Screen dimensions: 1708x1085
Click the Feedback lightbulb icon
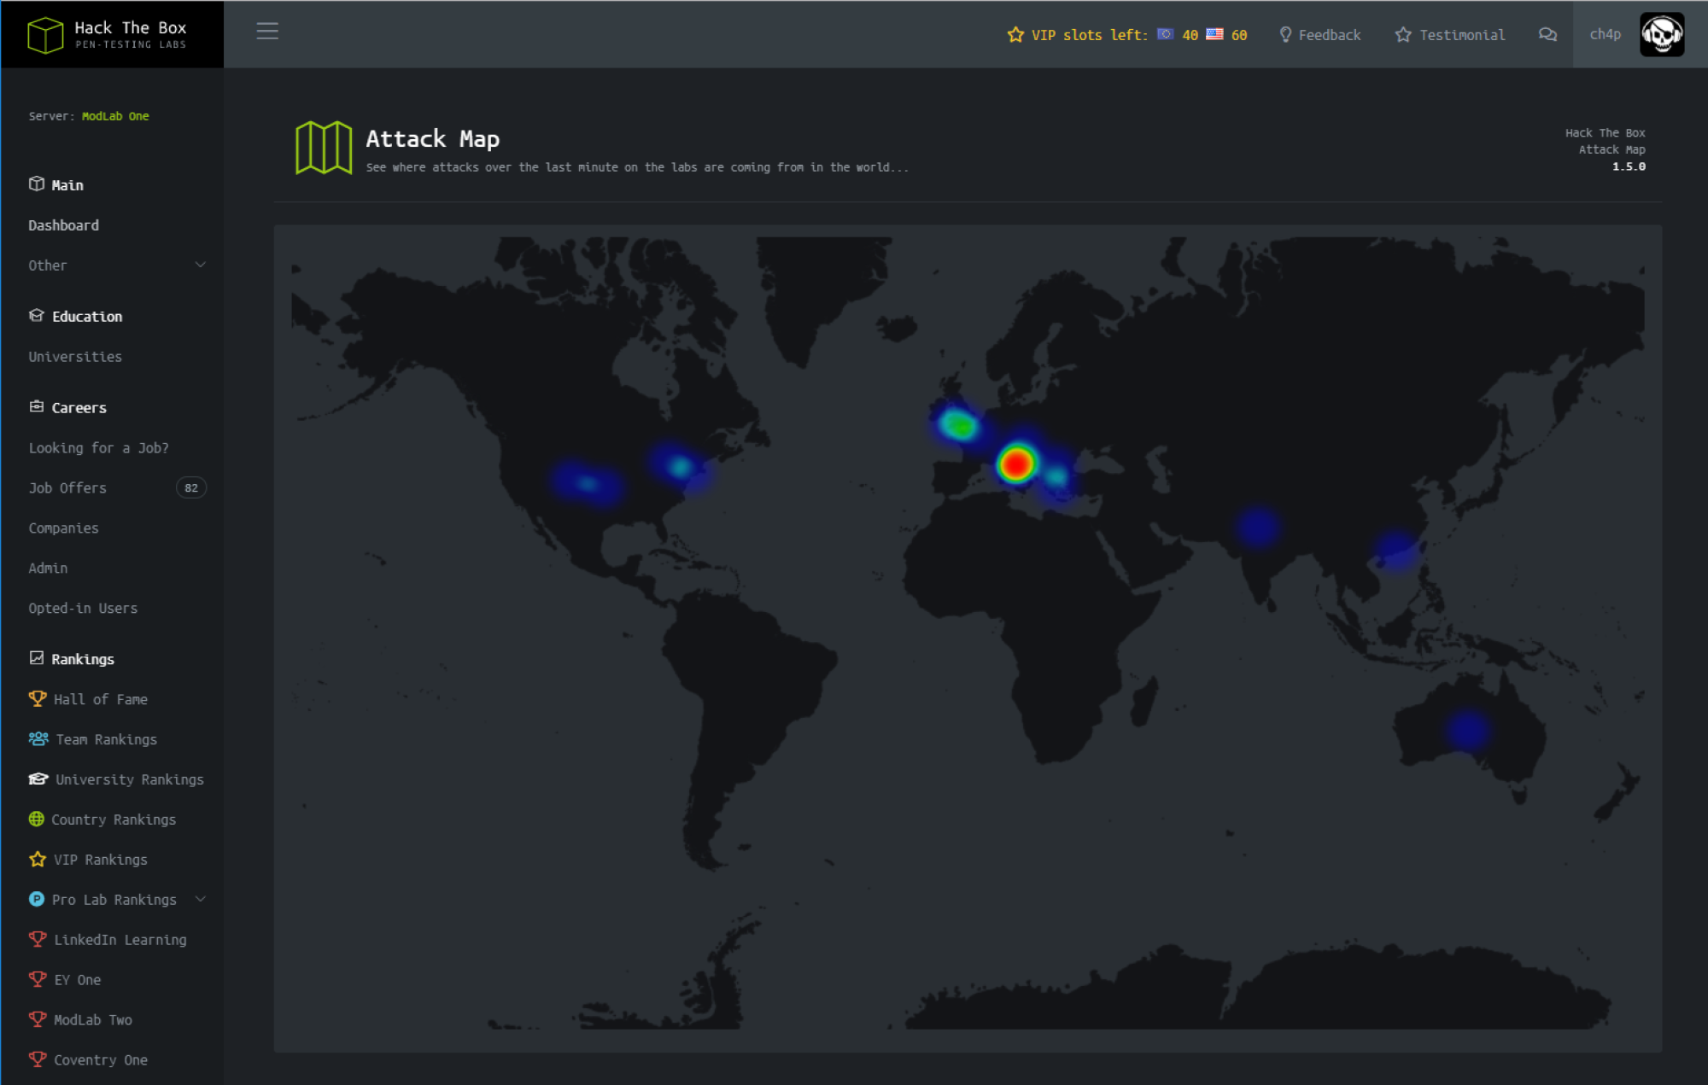click(x=1285, y=34)
